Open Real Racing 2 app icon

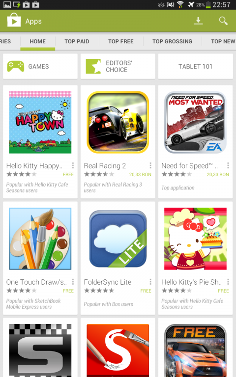point(118,122)
